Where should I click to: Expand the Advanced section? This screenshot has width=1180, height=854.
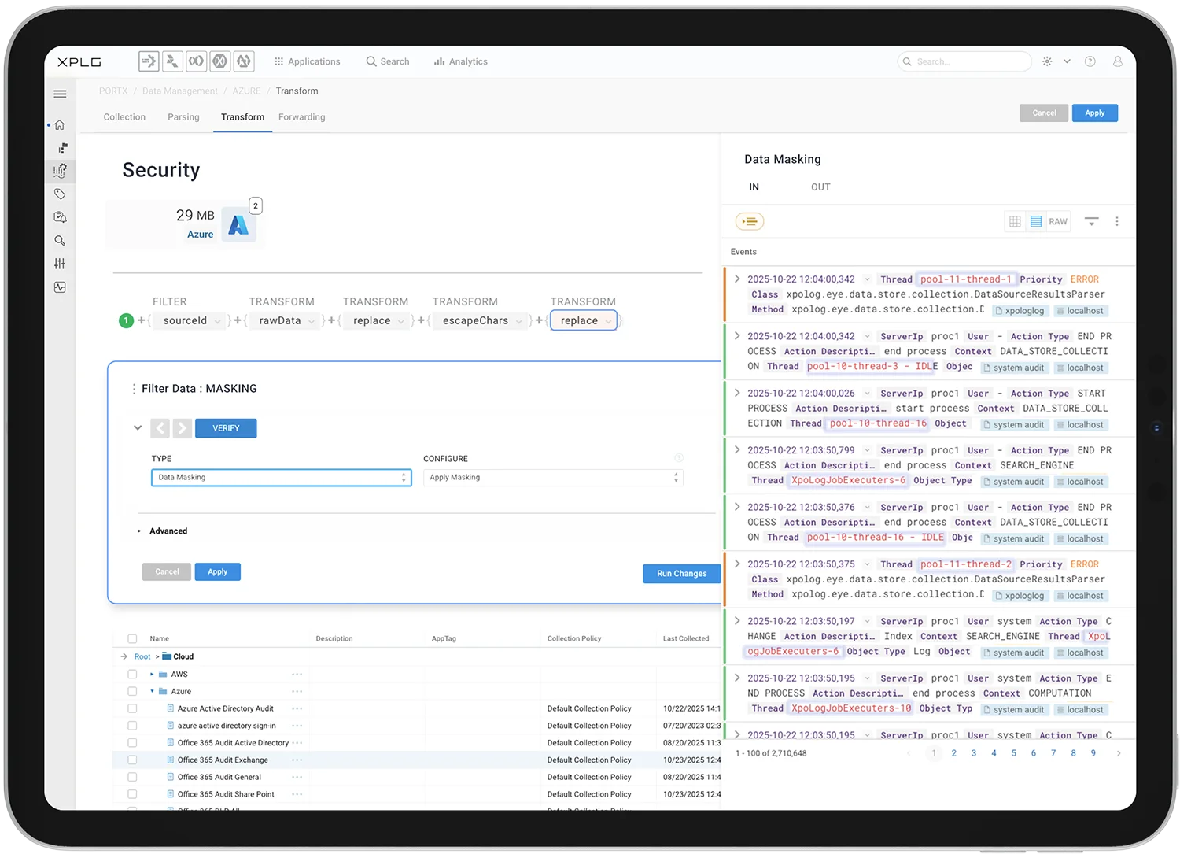coord(164,531)
